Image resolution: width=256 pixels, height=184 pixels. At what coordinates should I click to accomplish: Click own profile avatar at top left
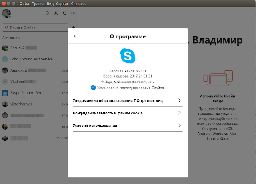(x=6, y=13)
